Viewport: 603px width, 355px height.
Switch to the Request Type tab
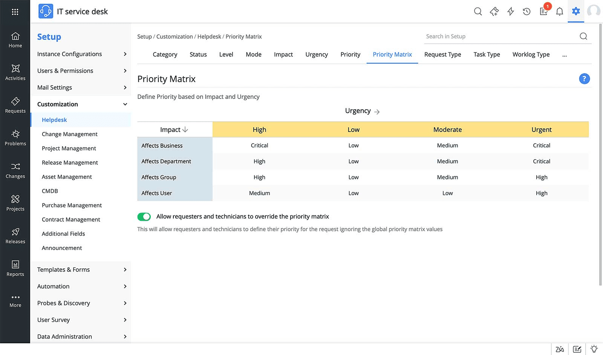coord(443,54)
